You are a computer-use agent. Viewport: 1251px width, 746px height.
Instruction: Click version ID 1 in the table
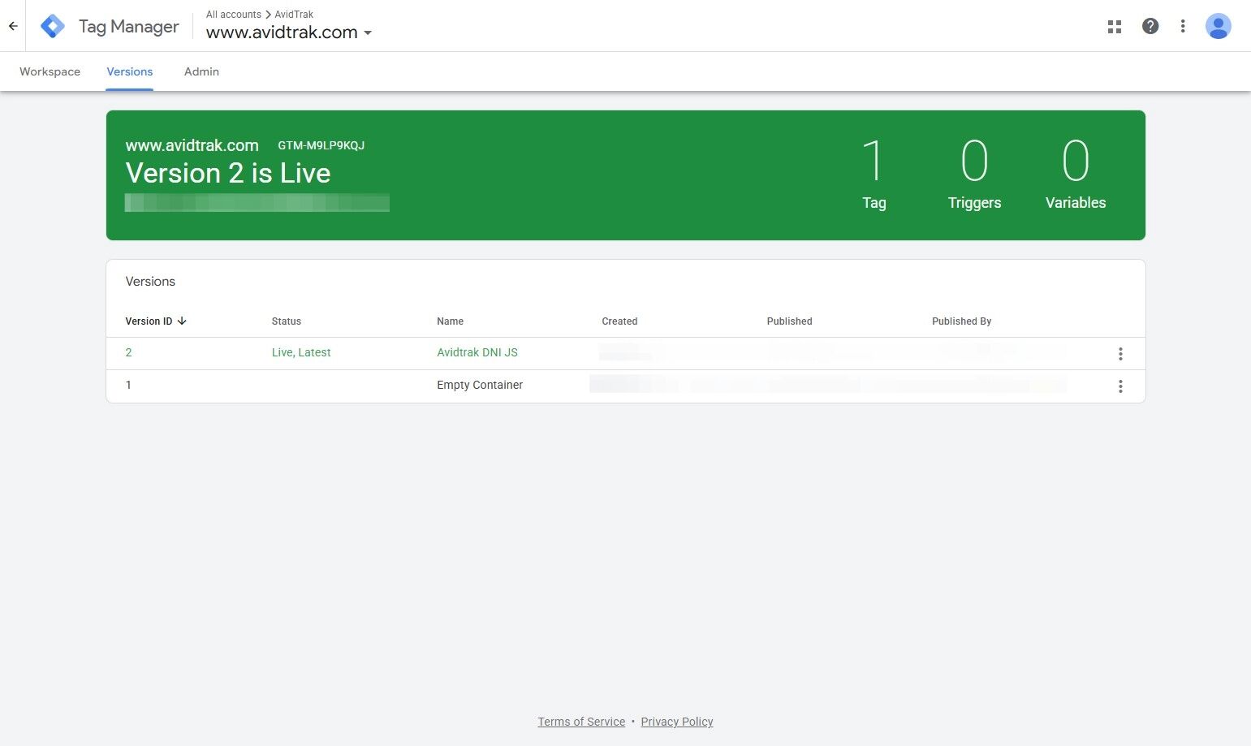pos(128,385)
